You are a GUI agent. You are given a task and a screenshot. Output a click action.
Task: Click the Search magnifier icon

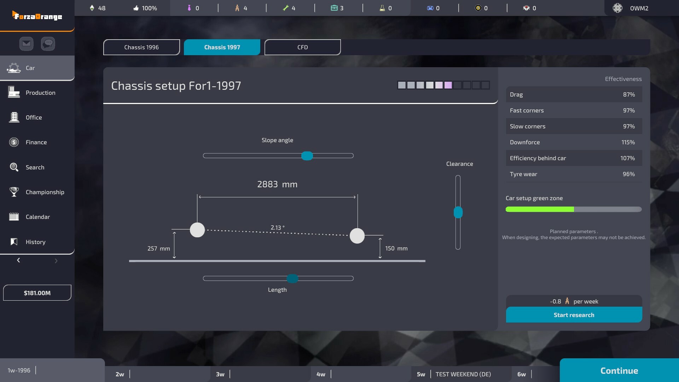14,167
